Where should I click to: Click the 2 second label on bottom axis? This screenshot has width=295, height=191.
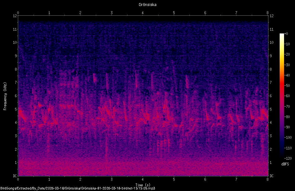[x=80, y=179]
